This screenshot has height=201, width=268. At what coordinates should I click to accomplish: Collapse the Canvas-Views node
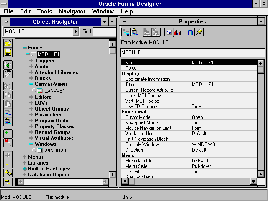pos(31,84)
